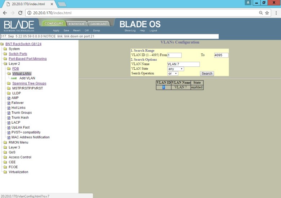The height and width of the screenshot is (198, 281).
Task: Expand the Access Control folder icon
Action: tap(5, 157)
